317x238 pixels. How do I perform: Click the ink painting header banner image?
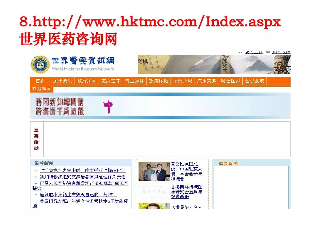(214, 65)
